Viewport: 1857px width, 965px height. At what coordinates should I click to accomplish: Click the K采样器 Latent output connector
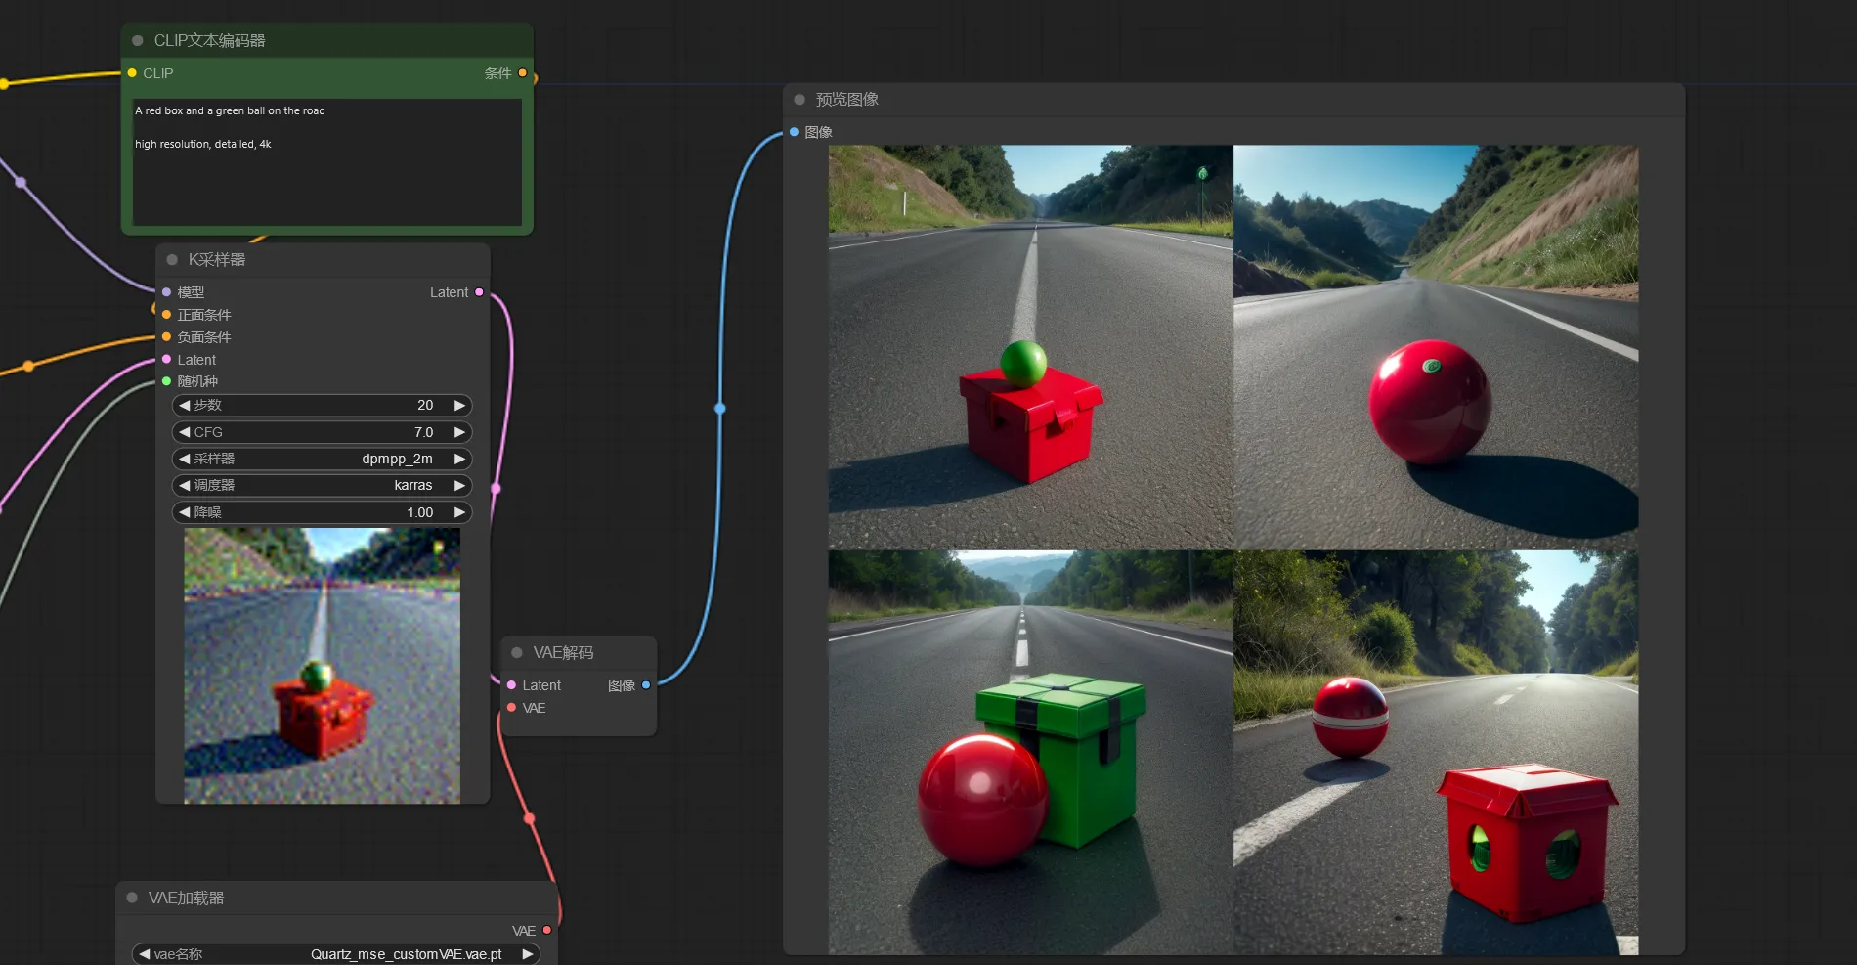click(479, 292)
